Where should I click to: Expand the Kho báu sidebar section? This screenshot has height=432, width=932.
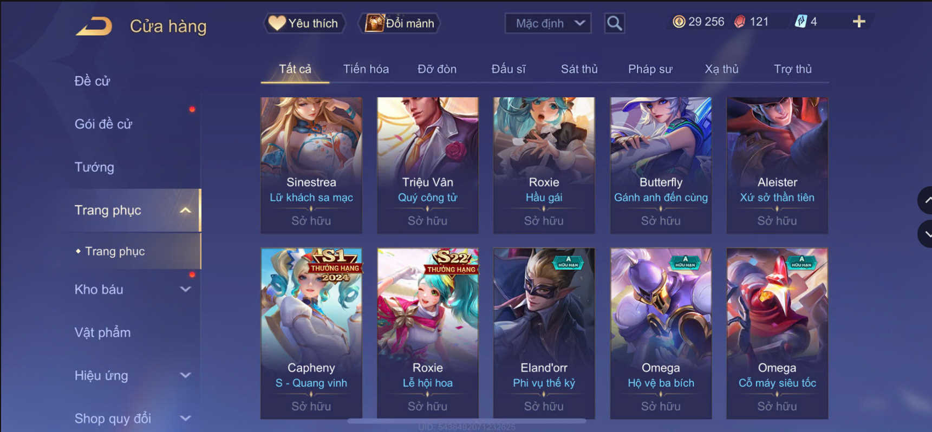(185, 290)
